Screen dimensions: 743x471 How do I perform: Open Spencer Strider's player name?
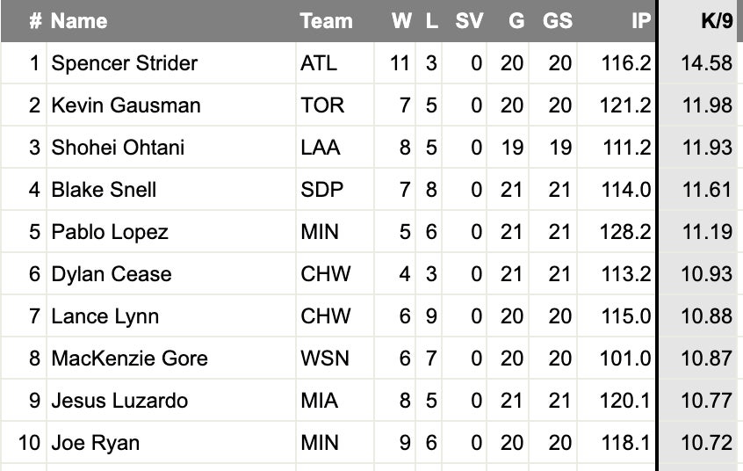point(125,63)
